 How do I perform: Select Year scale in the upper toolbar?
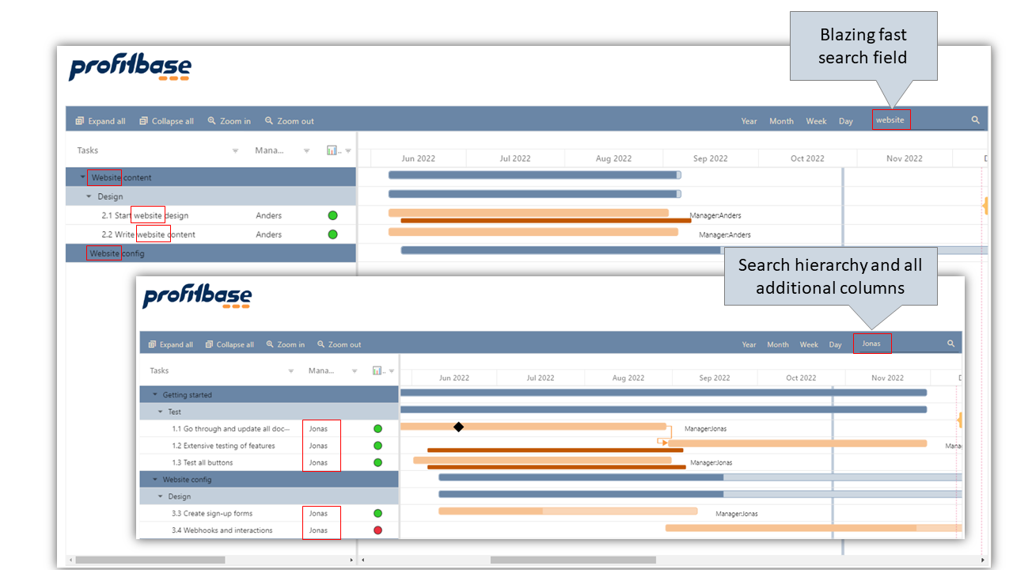pyautogui.click(x=749, y=121)
